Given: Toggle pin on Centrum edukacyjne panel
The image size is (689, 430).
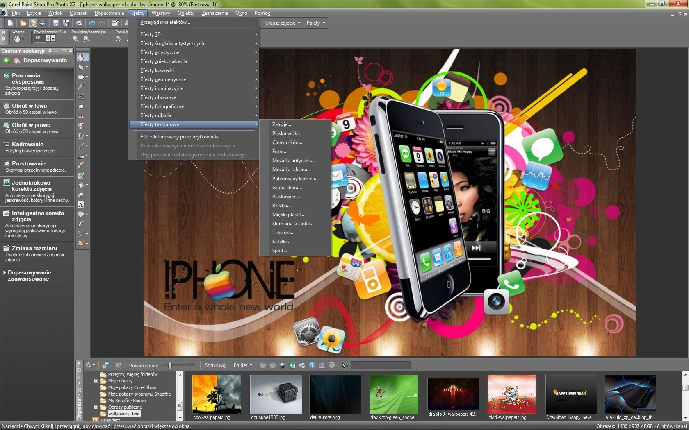Looking at the screenshot, I should 50,51.
